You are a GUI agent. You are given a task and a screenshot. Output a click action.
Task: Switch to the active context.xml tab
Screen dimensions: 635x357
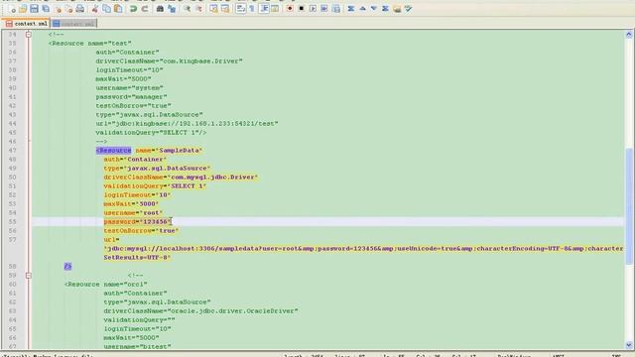tap(26, 24)
